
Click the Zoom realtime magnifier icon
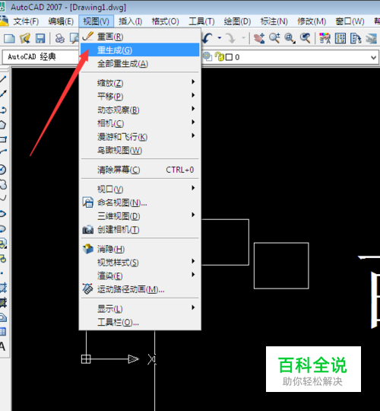click(x=274, y=38)
